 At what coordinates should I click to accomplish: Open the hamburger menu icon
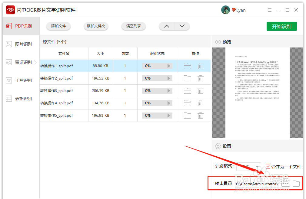(270, 10)
